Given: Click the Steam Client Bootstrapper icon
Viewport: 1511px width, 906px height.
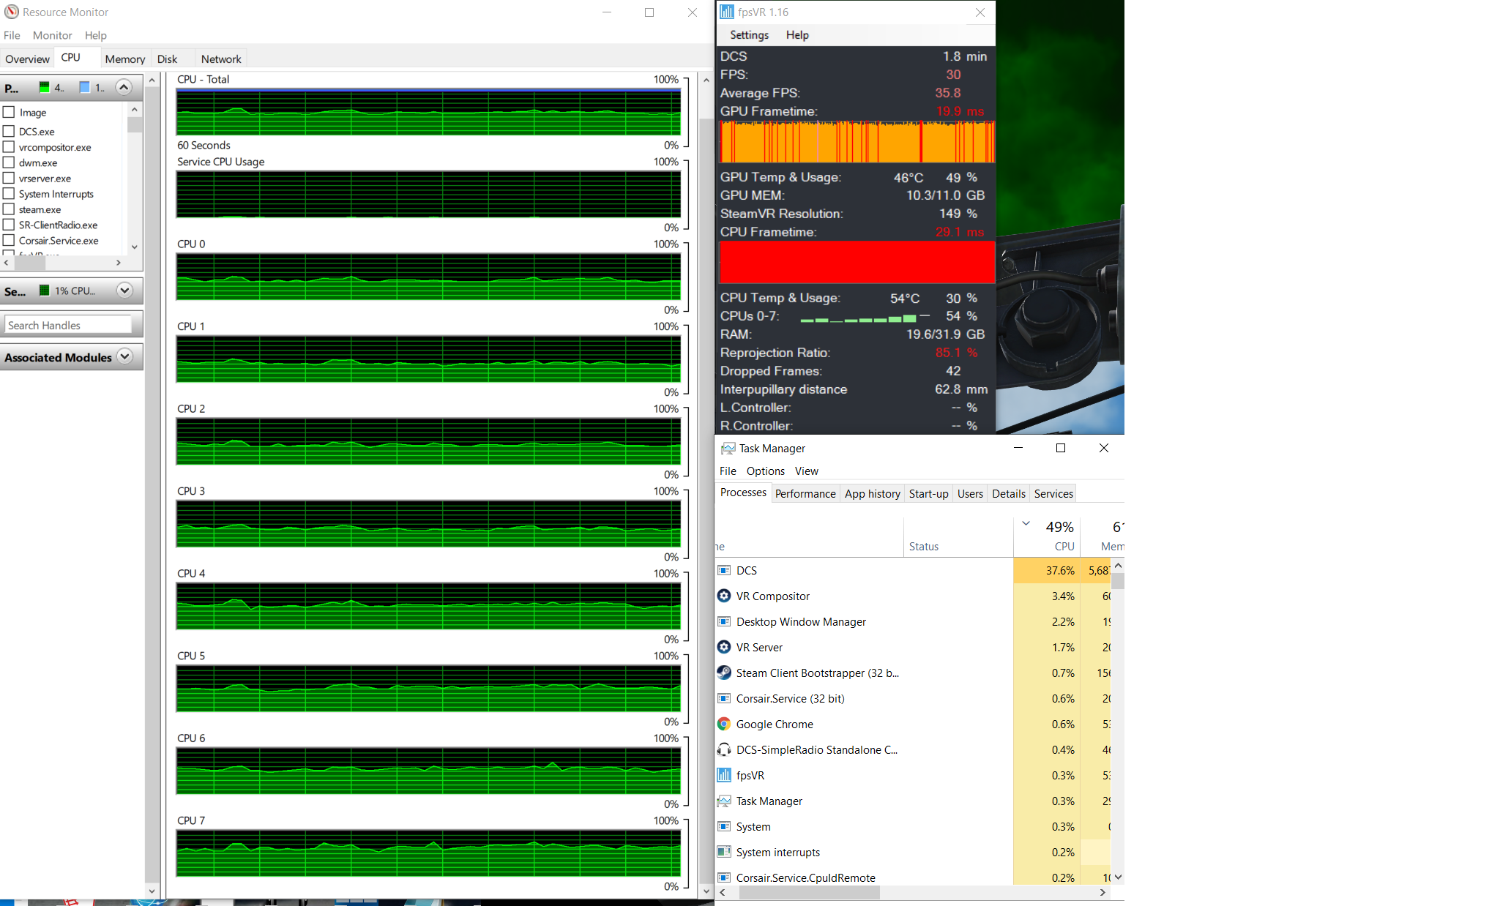Looking at the screenshot, I should point(724,673).
